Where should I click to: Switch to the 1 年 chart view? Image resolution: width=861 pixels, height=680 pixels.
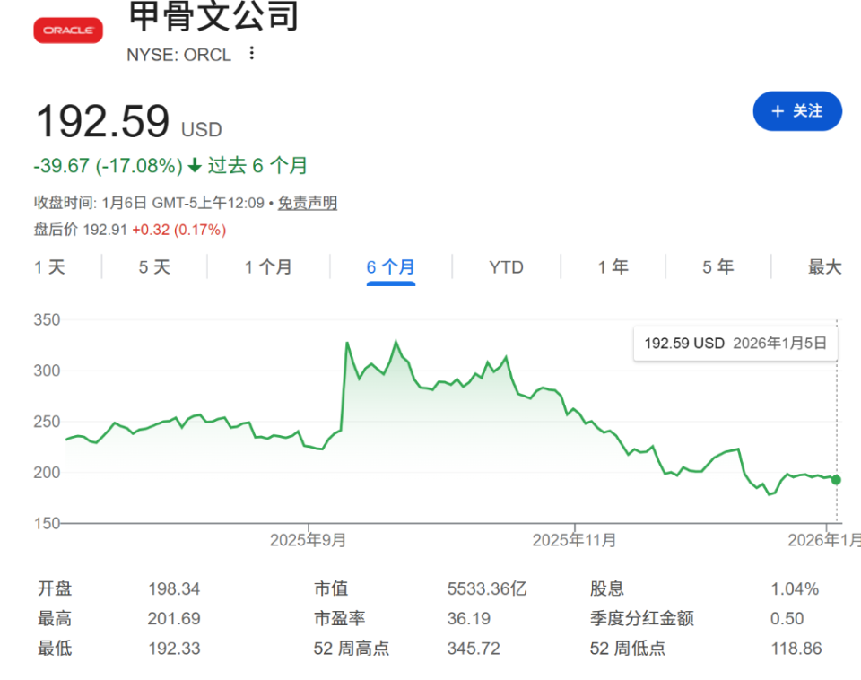click(x=612, y=266)
